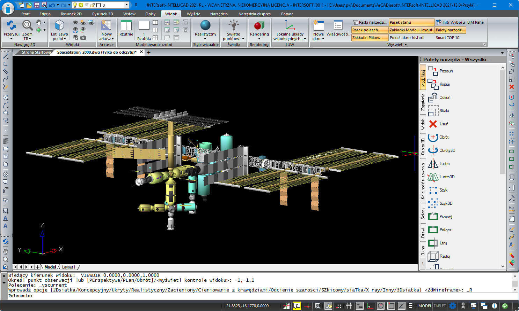Click the camera icon in Widoki group
Screen dimensions: 519x311
pos(83,37)
